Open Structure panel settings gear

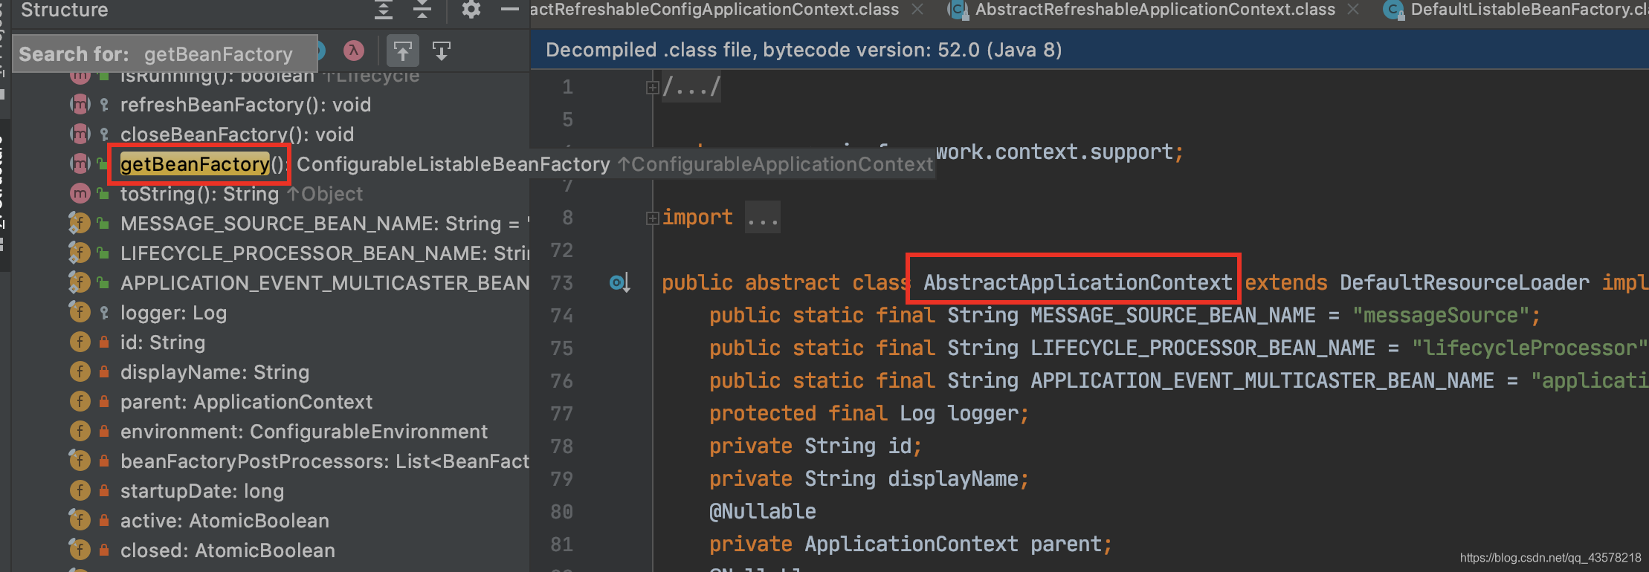(471, 10)
